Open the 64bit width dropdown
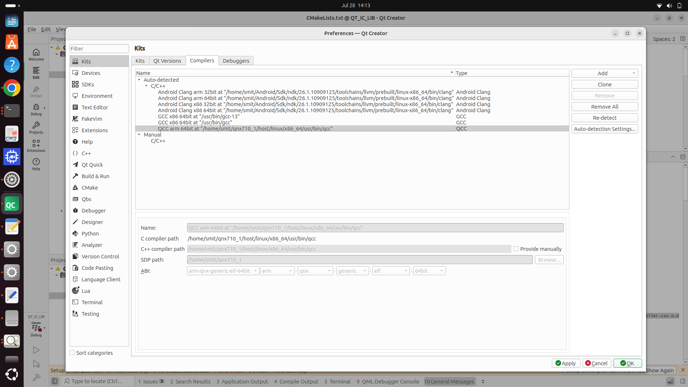Viewport: 688px width, 387px height. (429, 271)
